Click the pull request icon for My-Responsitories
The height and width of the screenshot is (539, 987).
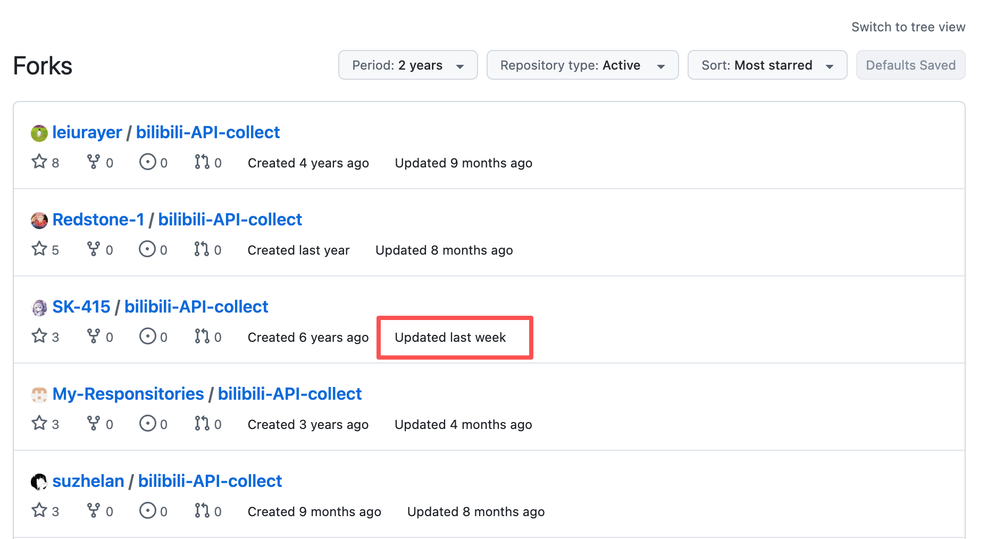click(202, 423)
